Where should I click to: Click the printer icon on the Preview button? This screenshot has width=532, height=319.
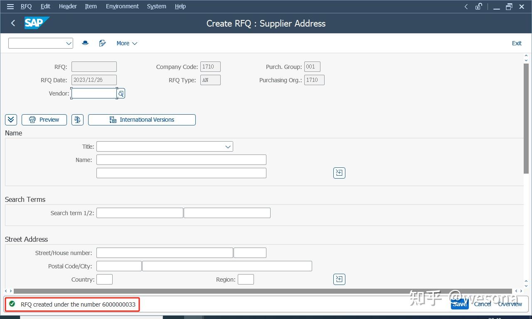click(33, 120)
